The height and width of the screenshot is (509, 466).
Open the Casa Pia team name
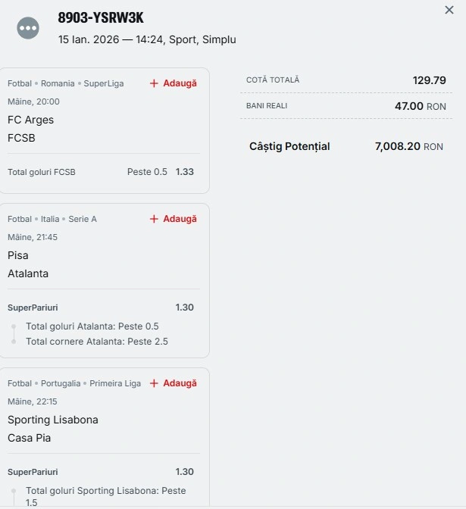pos(30,438)
